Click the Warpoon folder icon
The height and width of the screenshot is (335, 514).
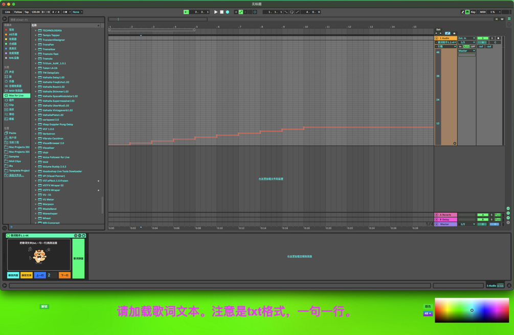click(40, 204)
